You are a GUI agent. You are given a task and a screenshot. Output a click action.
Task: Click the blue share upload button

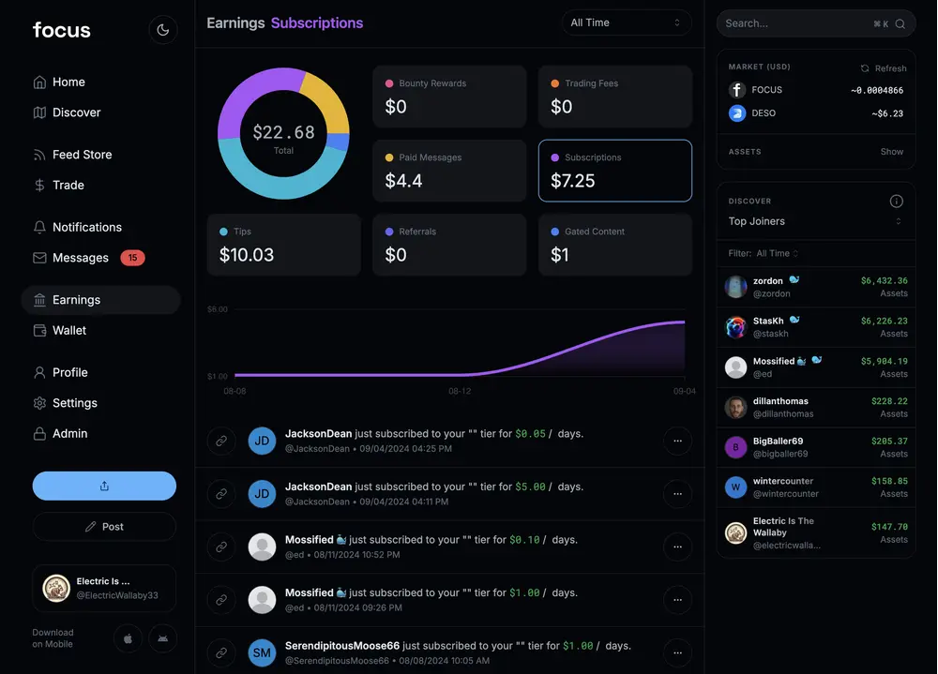click(104, 486)
